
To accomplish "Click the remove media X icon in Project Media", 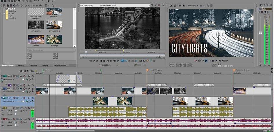I will click(22, 5).
